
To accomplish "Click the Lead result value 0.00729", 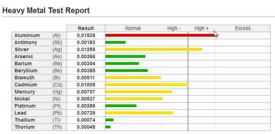I will 86,113.
